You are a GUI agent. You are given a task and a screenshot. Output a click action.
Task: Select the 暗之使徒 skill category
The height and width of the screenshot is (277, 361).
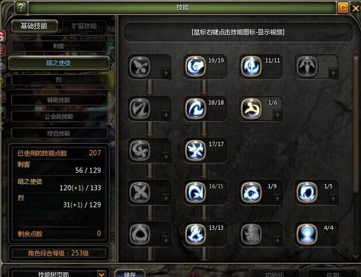pos(59,63)
